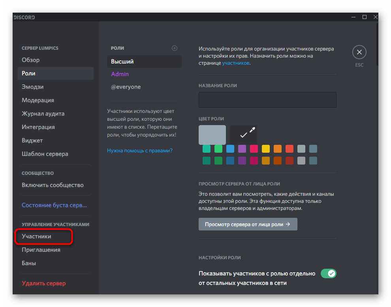Select the Высший role
This screenshot has width=391, height=307.
pyautogui.click(x=122, y=62)
